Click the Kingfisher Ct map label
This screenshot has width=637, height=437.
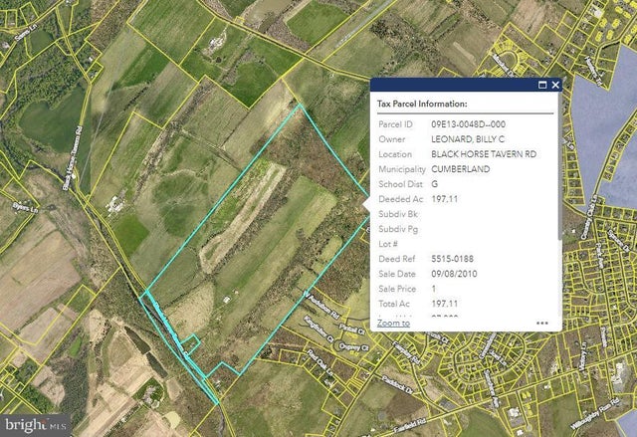318,328
